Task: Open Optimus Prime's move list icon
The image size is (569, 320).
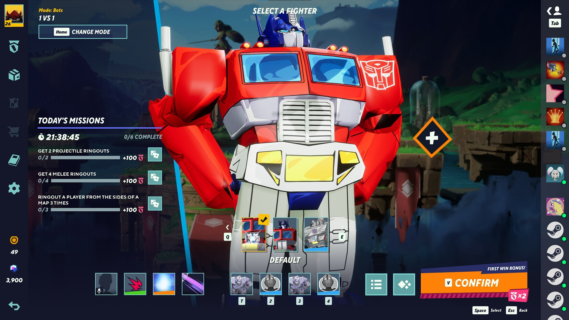Action: (x=376, y=284)
